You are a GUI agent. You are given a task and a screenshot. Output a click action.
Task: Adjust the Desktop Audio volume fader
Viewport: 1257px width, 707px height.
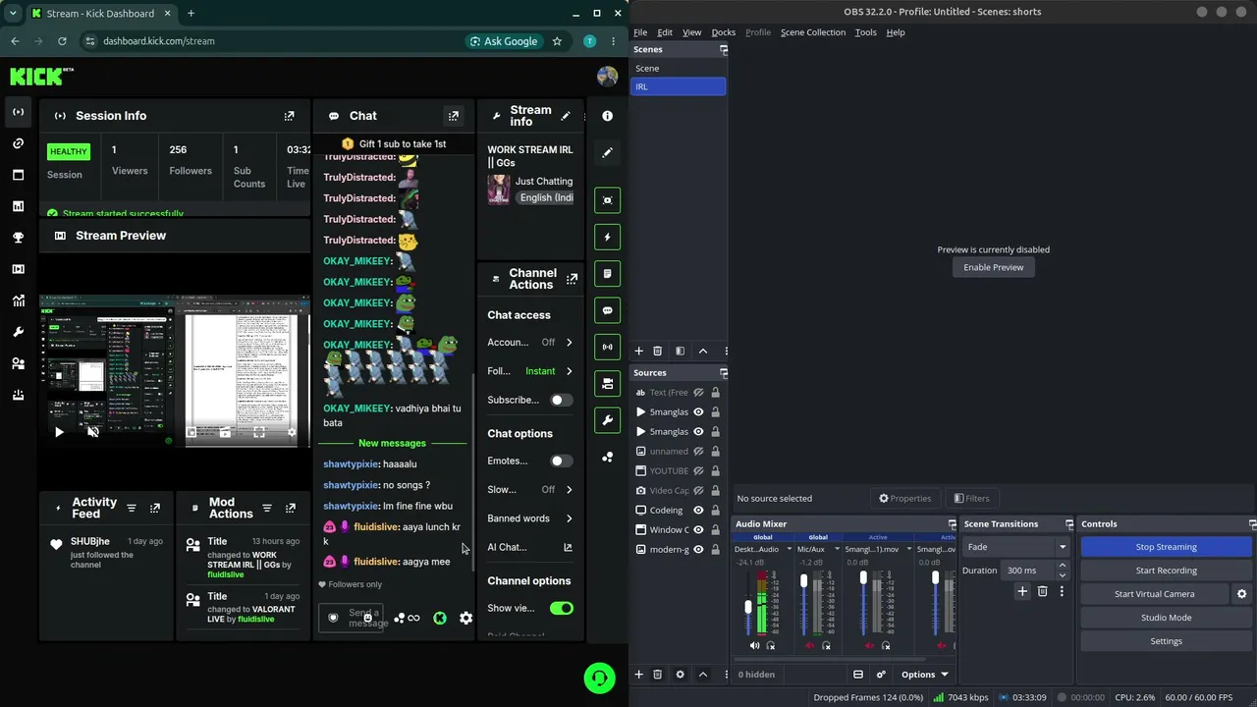(748, 607)
